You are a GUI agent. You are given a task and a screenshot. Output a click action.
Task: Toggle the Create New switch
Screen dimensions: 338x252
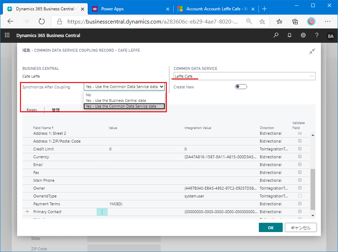(241, 87)
